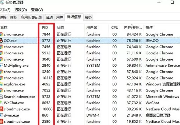This screenshot has height=125, width=180.
Task: Minimize the Task Manager window
Action: coord(159,2)
